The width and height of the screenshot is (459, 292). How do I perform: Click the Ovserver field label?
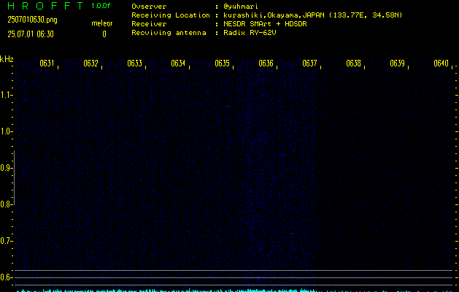pos(149,7)
